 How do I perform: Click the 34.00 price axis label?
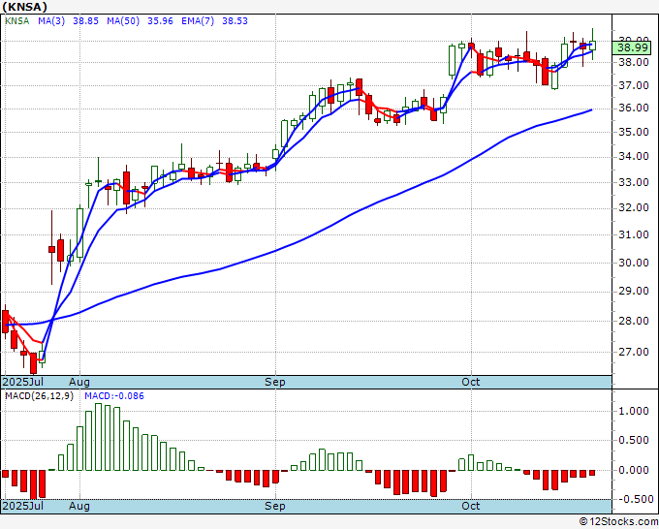634,156
